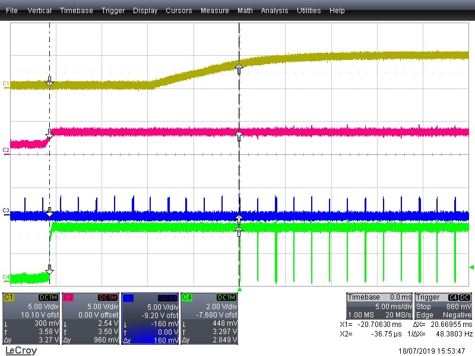Open the Math menu
Viewport: 475px width, 356px height.
(x=245, y=10)
